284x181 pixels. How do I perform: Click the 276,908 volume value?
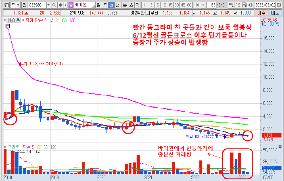[x=77, y=13]
